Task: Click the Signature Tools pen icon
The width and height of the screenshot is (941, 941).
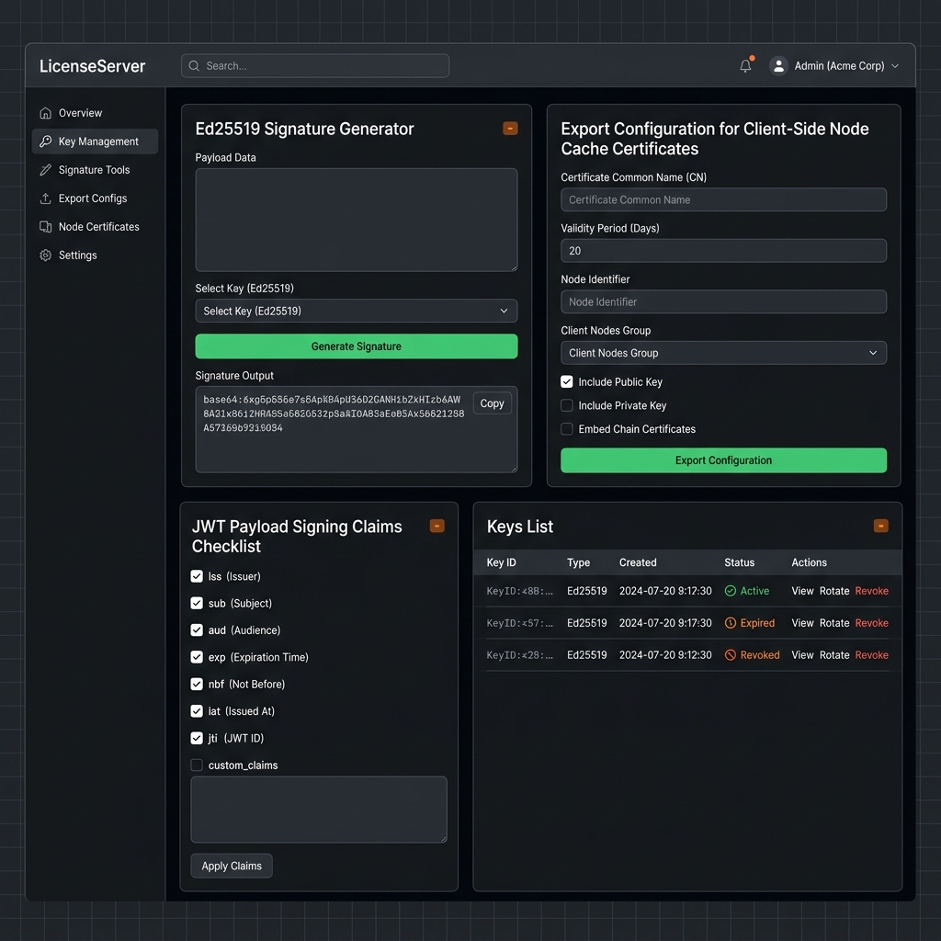Action: [46, 170]
